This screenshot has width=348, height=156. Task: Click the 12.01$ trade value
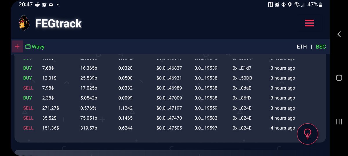tap(49, 78)
